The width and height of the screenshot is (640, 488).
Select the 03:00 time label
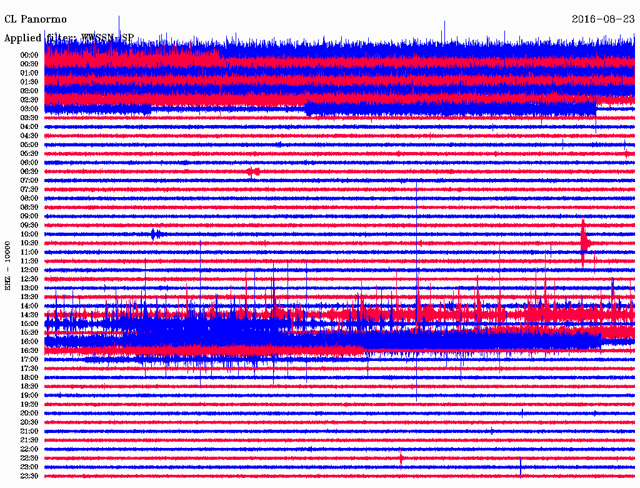pyautogui.click(x=29, y=109)
